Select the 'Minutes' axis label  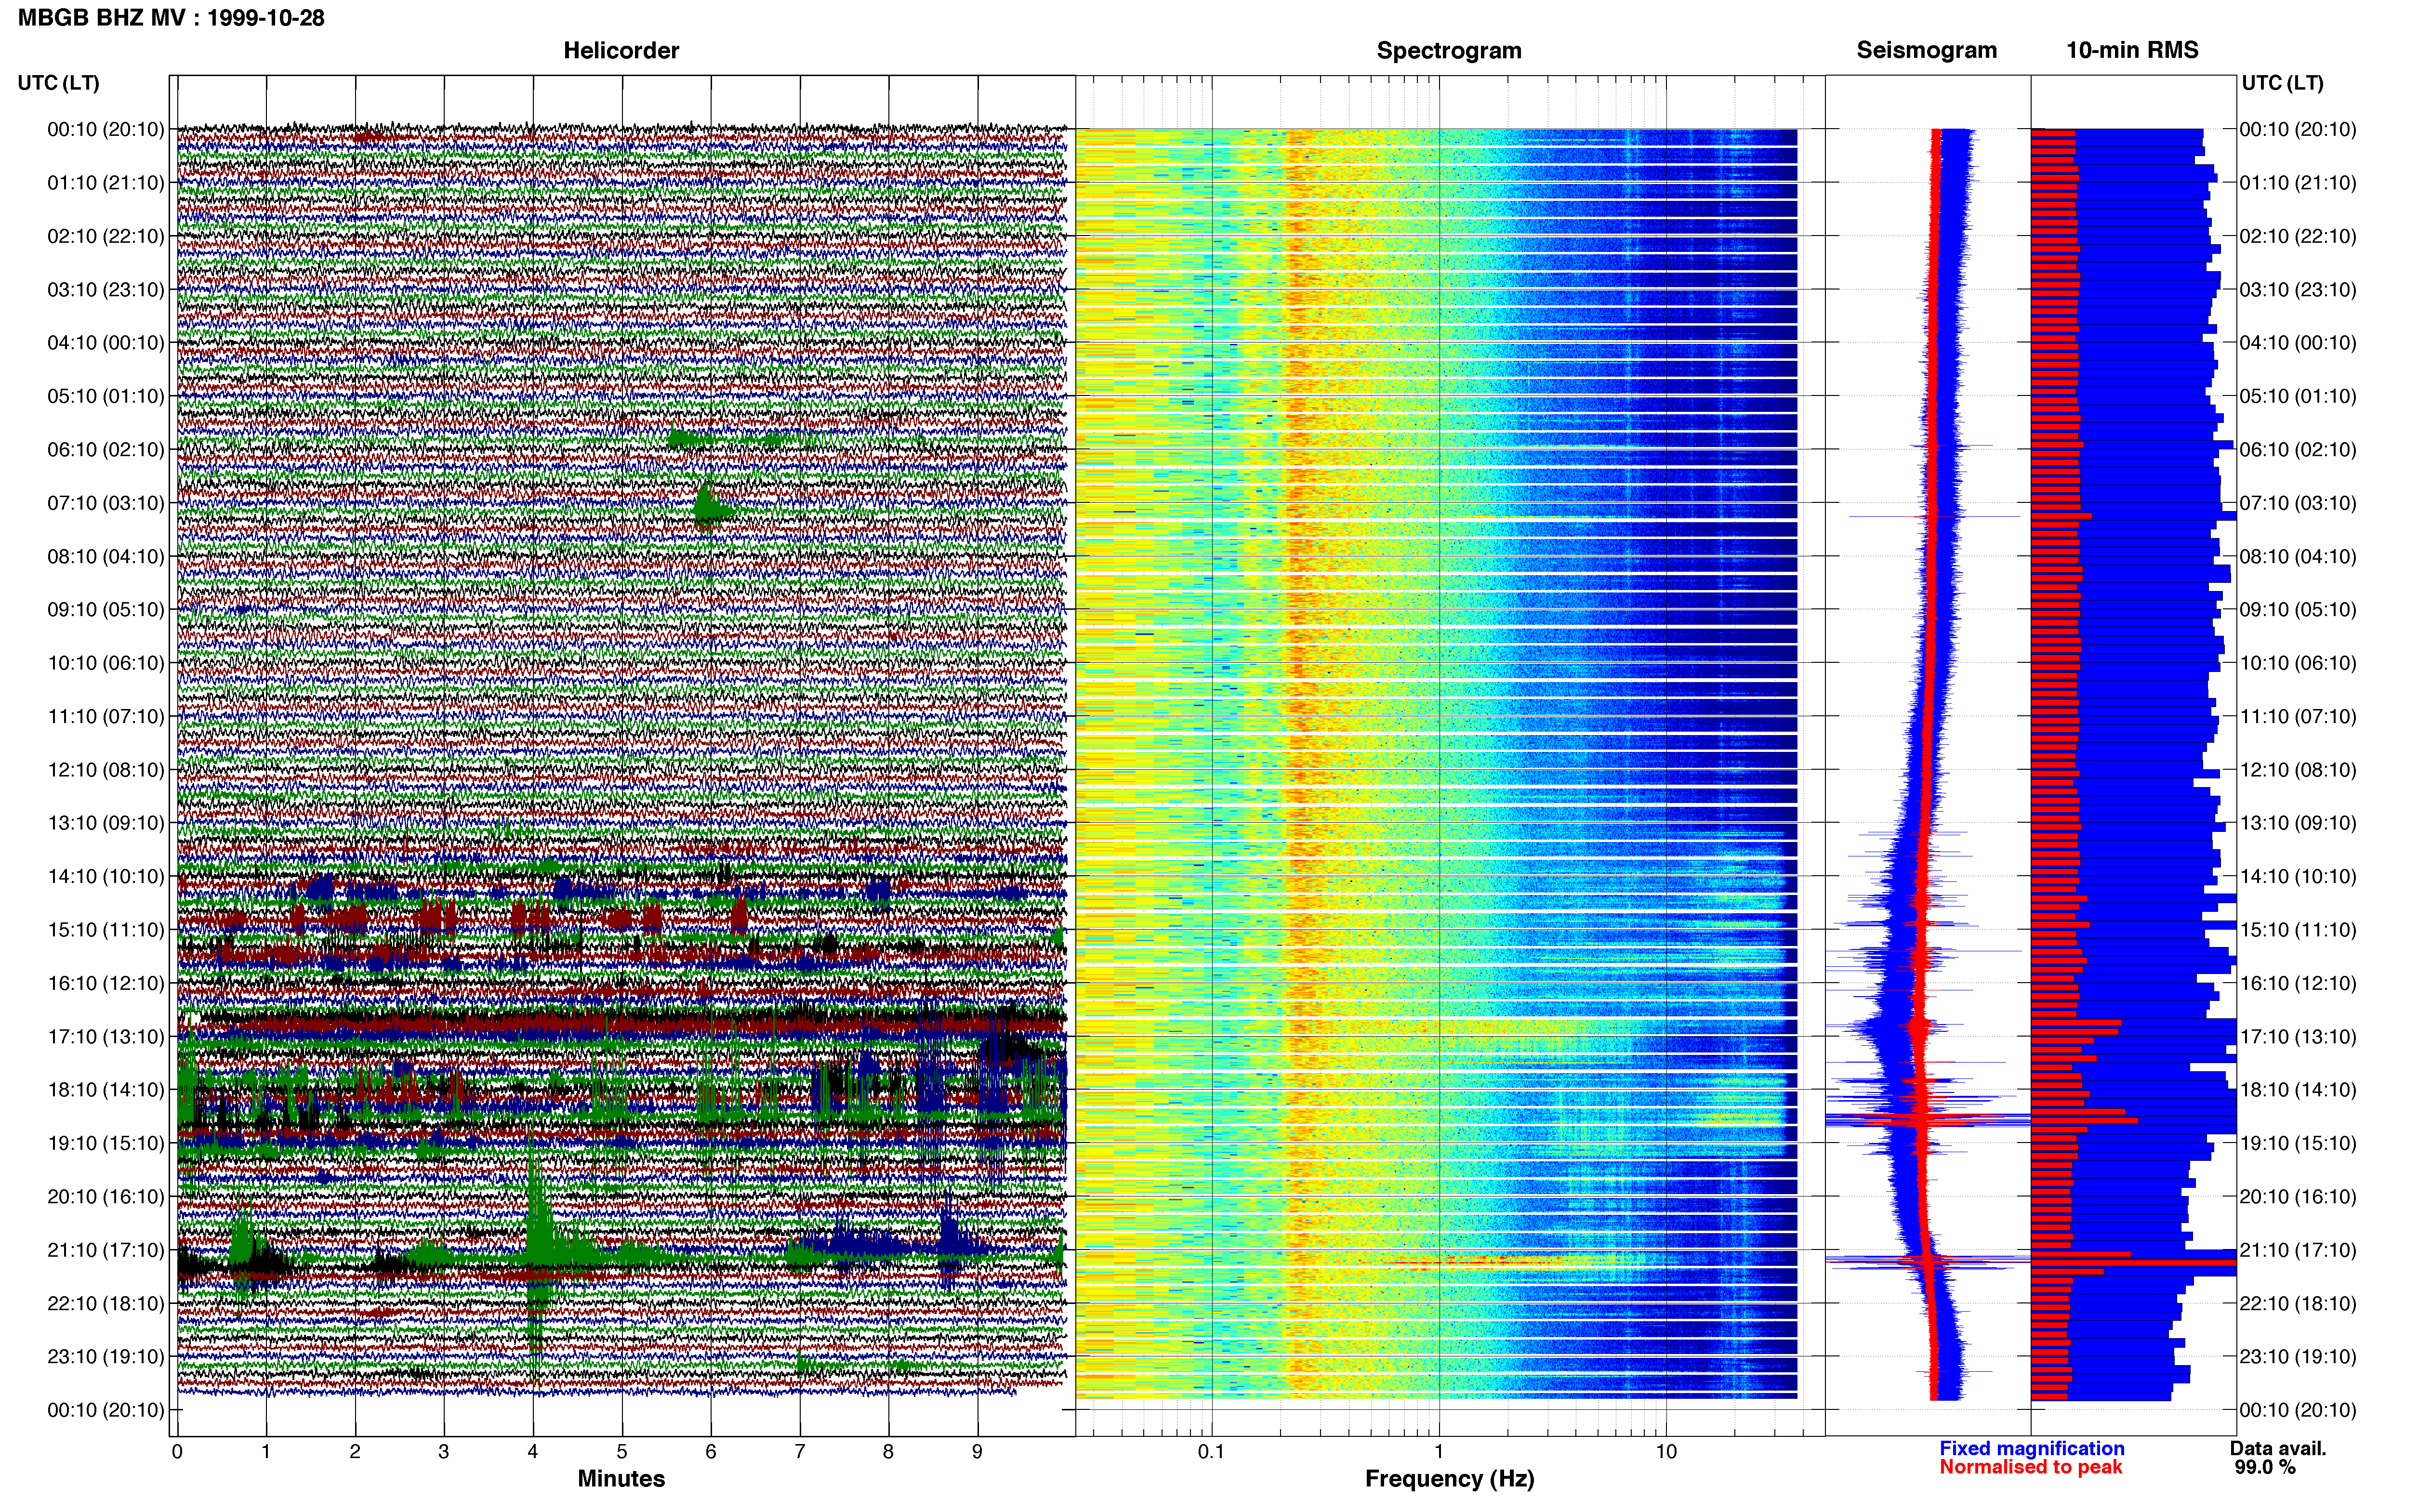pos(621,1478)
